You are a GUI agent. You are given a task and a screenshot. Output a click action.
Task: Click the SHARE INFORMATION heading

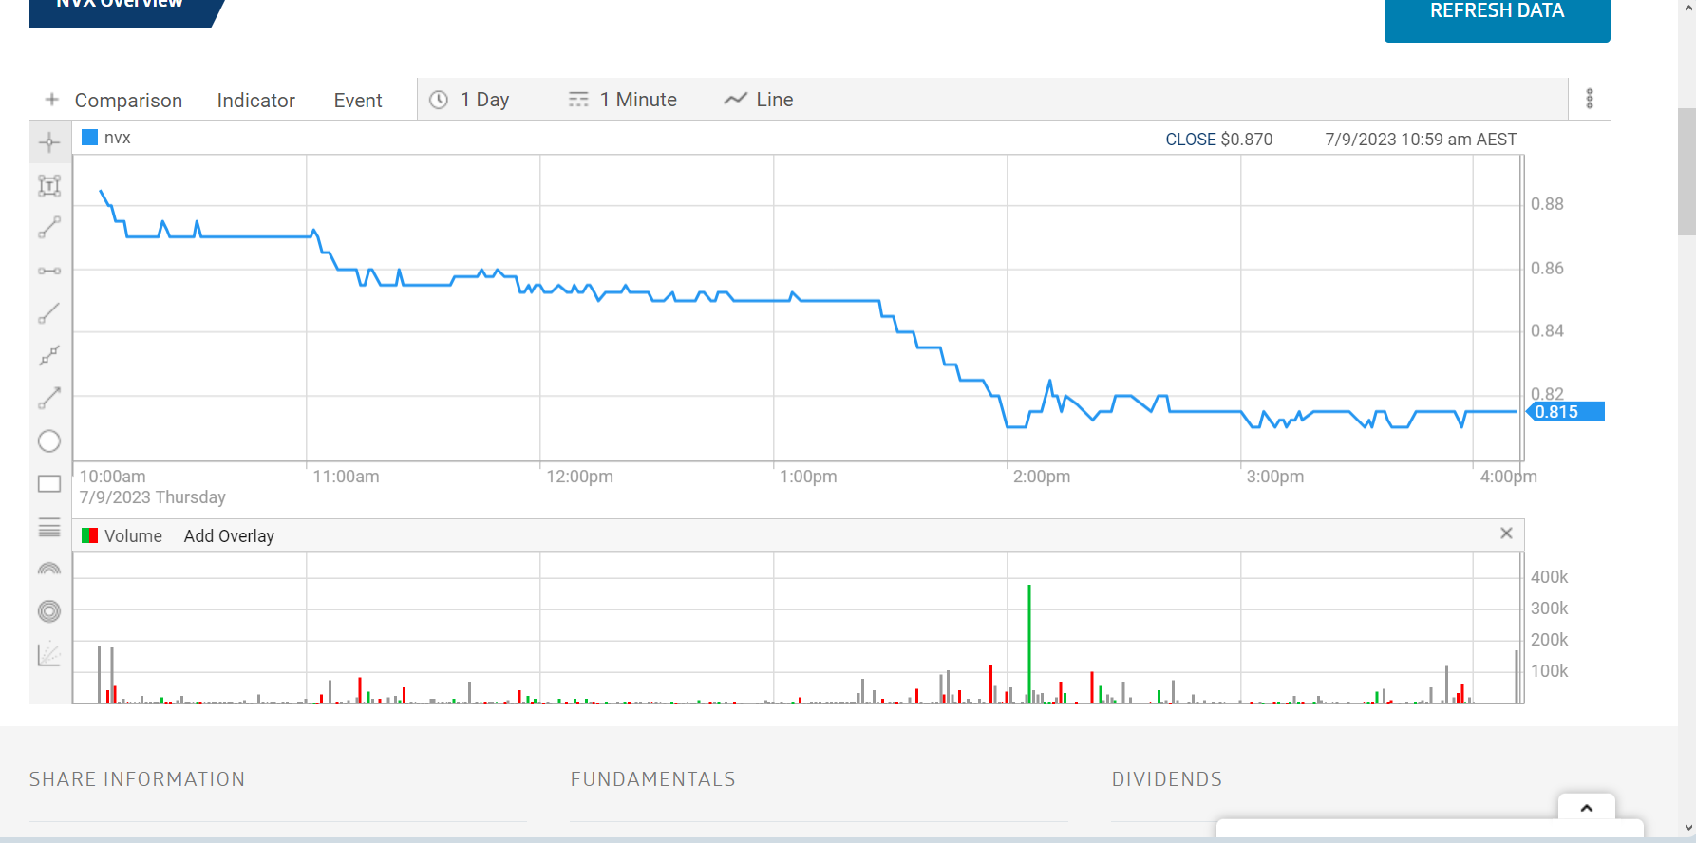138,779
